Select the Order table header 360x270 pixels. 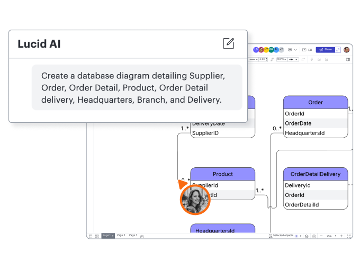click(316, 102)
